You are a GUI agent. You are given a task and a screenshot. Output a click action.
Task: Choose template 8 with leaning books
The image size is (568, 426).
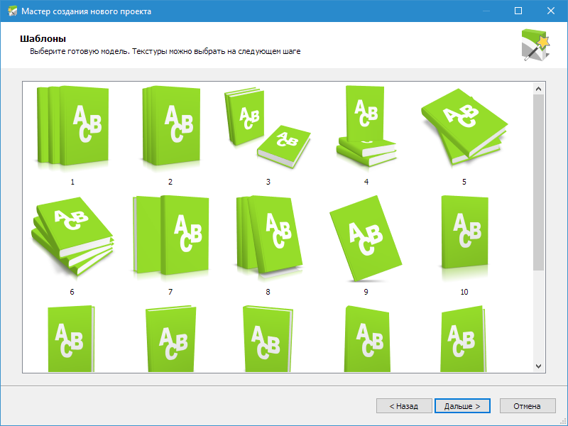[x=268, y=237]
